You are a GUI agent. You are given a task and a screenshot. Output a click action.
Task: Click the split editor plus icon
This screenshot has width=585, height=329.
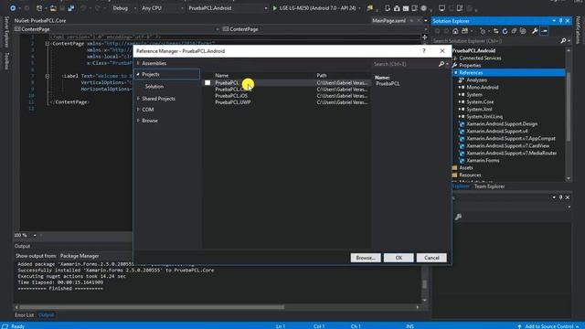424,37
